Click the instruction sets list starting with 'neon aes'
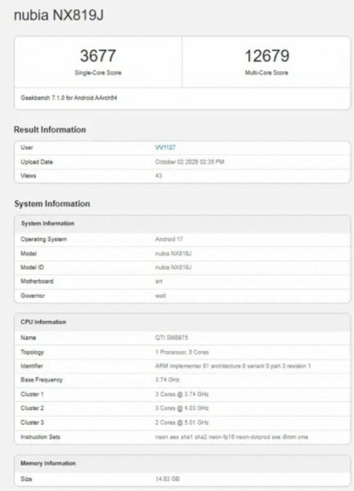Image resolution: width=354 pixels, height=491 pixels. point(231,437)
